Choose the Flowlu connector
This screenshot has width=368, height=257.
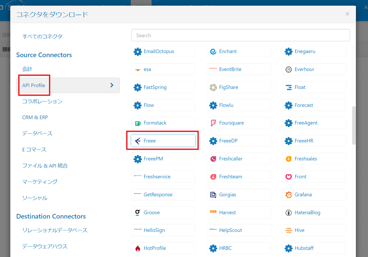(x=239, y=105)
